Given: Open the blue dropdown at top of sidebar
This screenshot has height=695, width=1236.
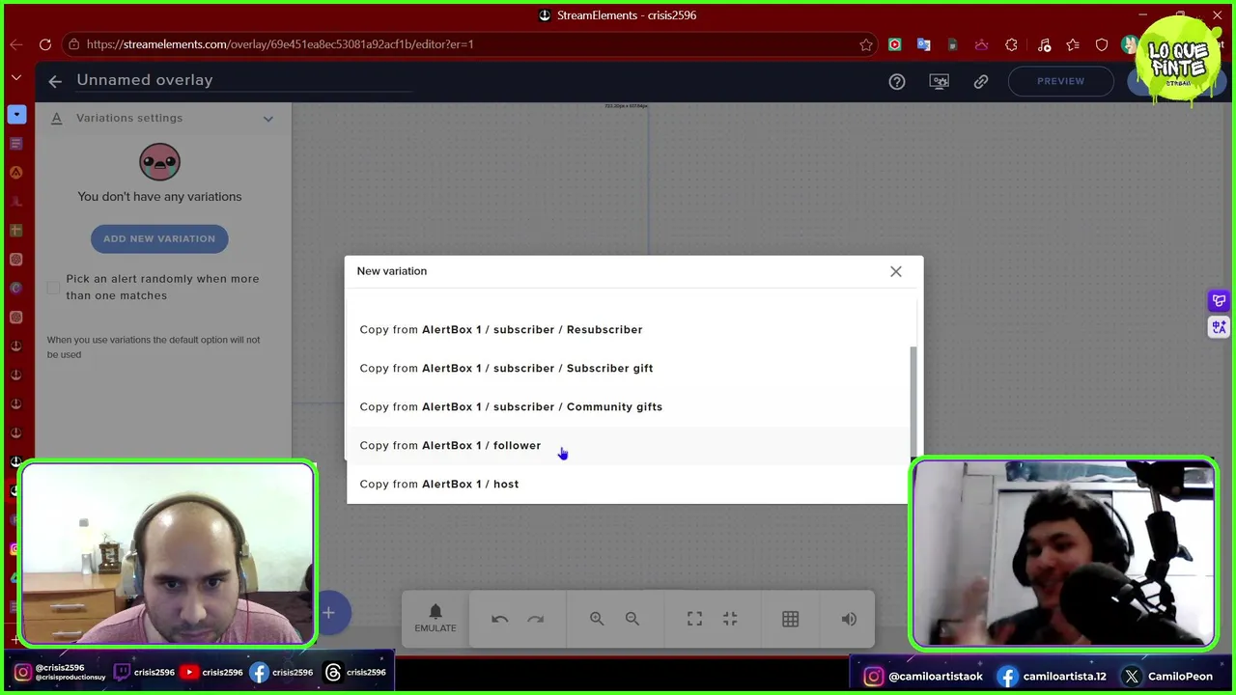Looking at the screenshot, I should tap(16, 115).
